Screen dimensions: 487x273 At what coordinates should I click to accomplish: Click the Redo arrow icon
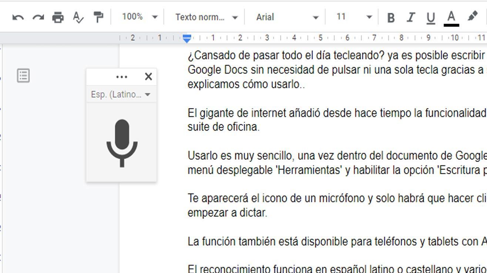click(x=38, y=17)
